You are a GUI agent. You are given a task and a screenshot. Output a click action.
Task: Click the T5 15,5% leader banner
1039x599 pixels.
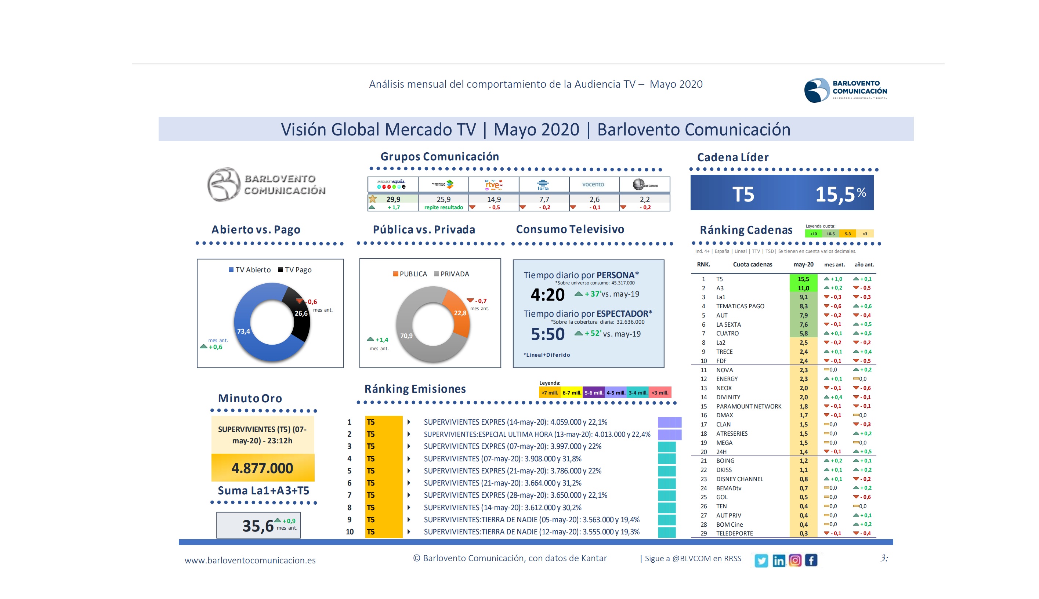coord(781,193)
